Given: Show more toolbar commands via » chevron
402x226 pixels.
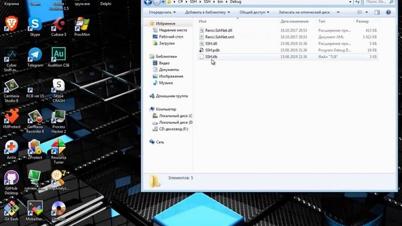Looking at the screenshot, I should [x=338, y=13].
